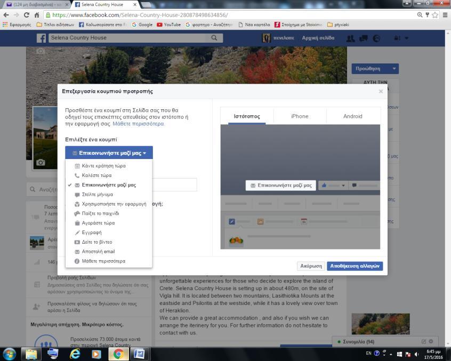Image resolution: width=451 pixels, height=361 pixels.
Task: Click the camera icon on the cover photo
Action: tap(41, 51)
